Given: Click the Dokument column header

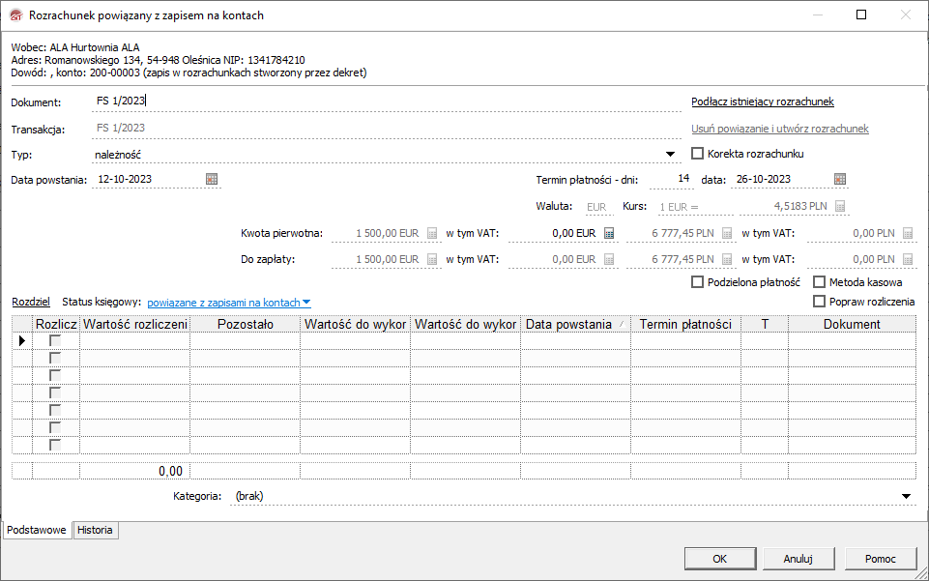Looking at the screenshot, I should [x=852, y=324].
